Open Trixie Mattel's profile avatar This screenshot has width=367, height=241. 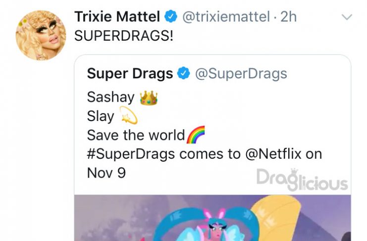[x=41, y=35]
